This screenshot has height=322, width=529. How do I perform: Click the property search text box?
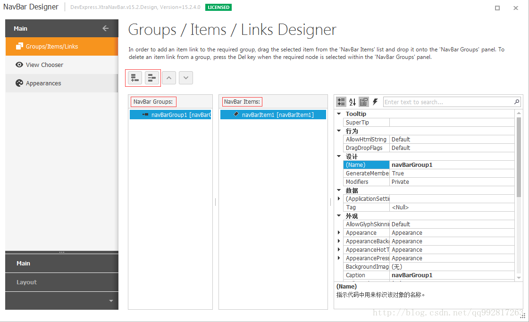(448, 102)
